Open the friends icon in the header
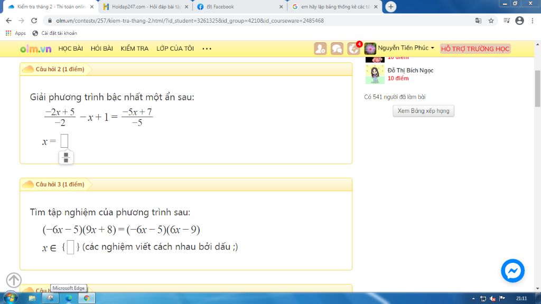The image size is (541, 304). point(320,49)
